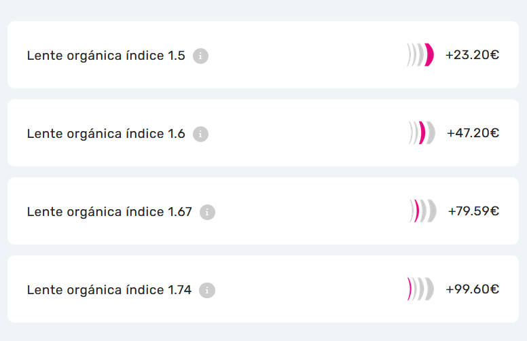527x341 pixels.
Task: Select the Lente orgánica índice 1.6 option
Action: coord(263,133)
